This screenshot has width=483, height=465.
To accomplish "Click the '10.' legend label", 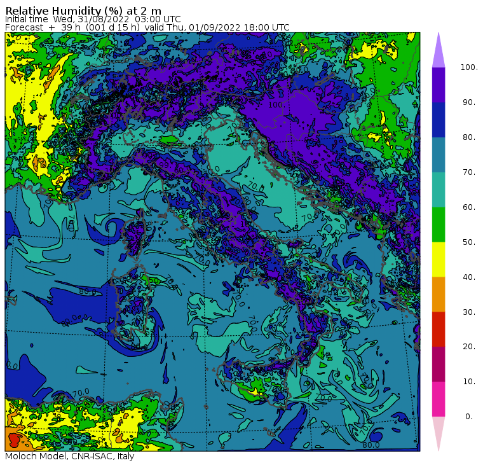I will point(469,382).
